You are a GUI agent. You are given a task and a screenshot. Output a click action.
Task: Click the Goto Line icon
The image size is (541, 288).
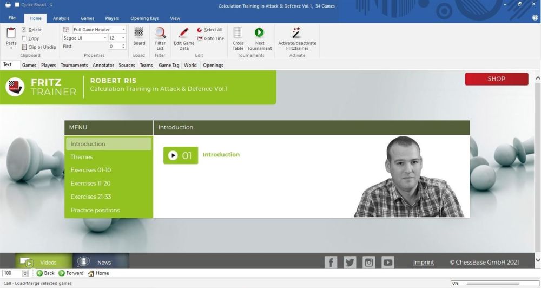pyautogui.click(x=200, y=38)
